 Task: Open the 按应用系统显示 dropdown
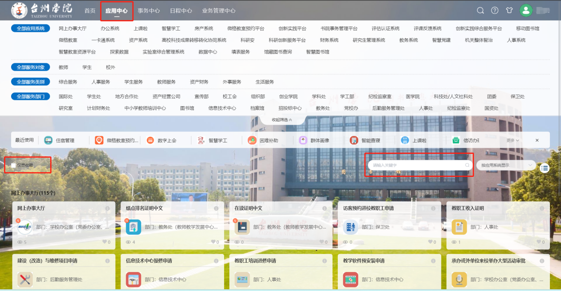(x=506, y=165)
